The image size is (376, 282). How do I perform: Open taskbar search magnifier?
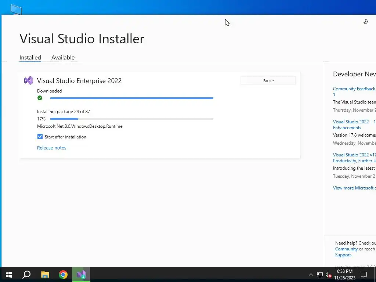point(26,275)
